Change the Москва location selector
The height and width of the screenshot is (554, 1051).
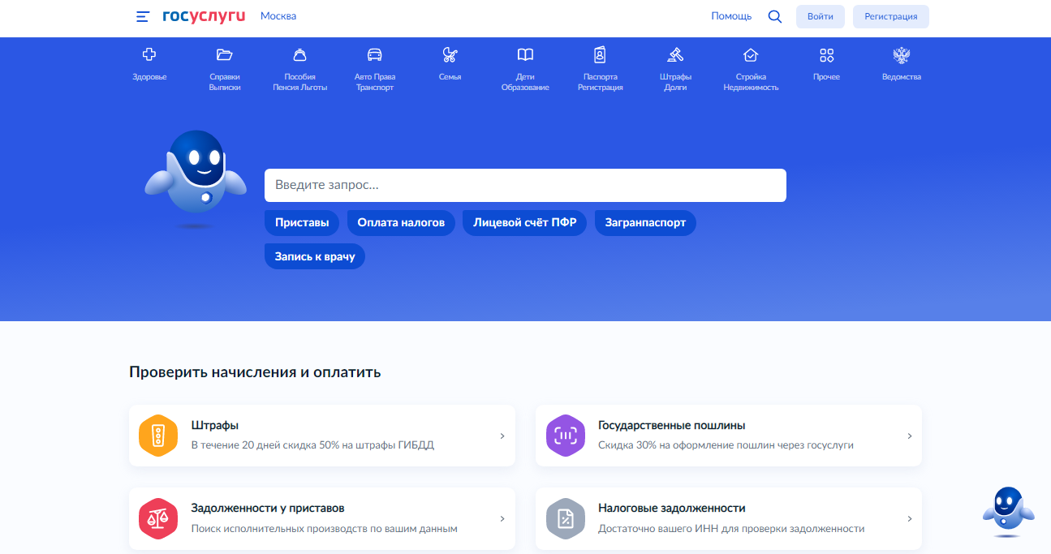coord(278,16)
